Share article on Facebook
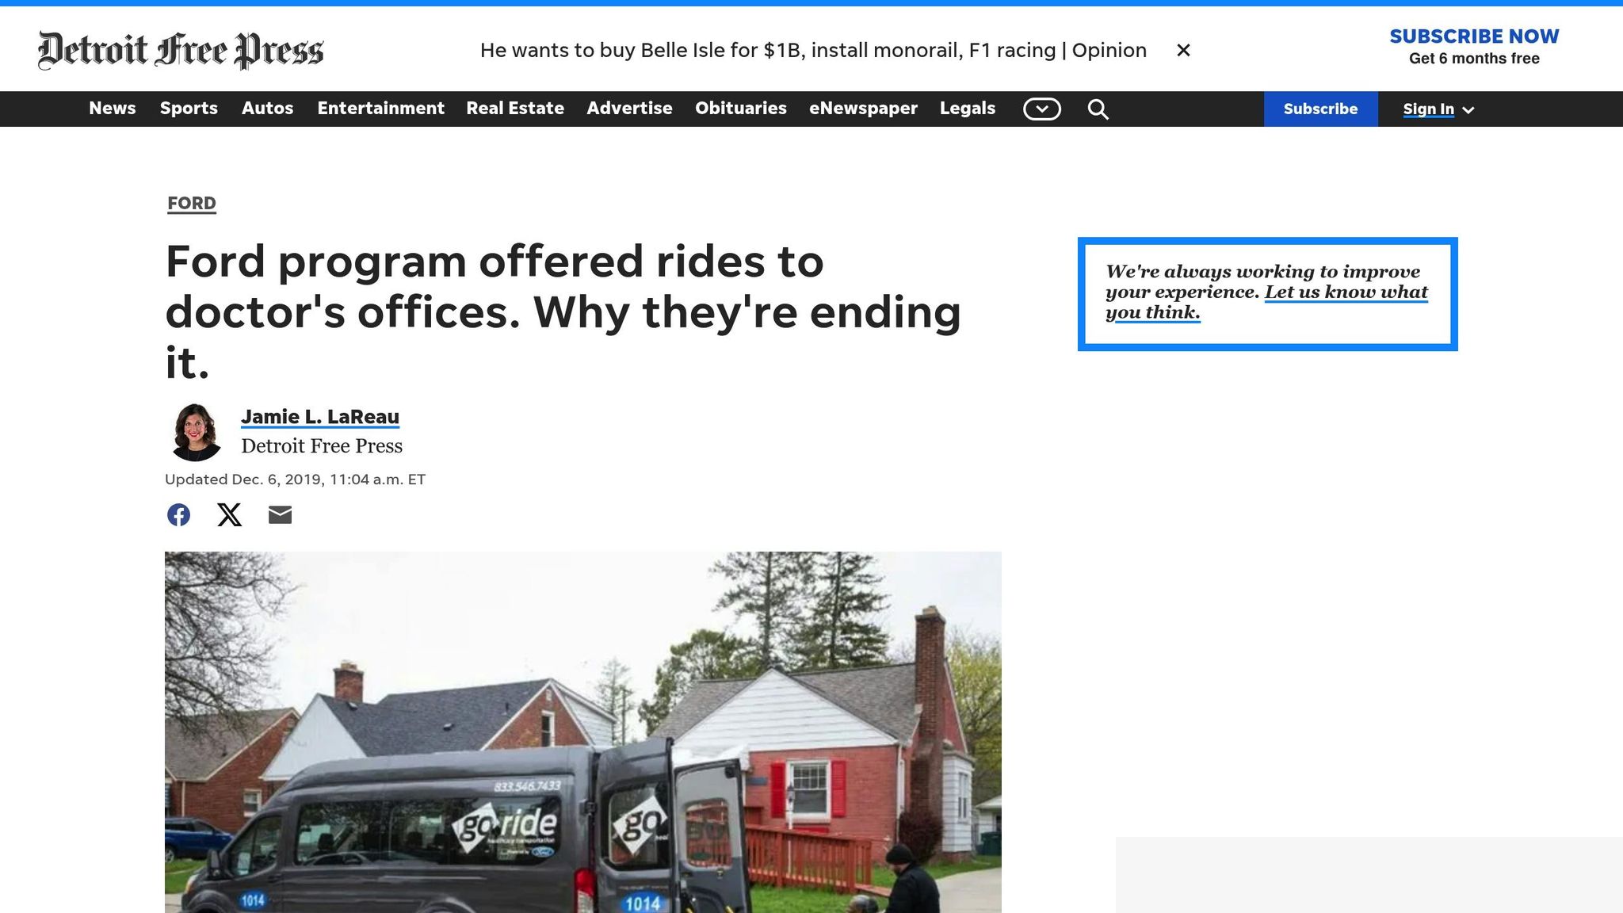The image size is (1623, 913). pos(178,515)
